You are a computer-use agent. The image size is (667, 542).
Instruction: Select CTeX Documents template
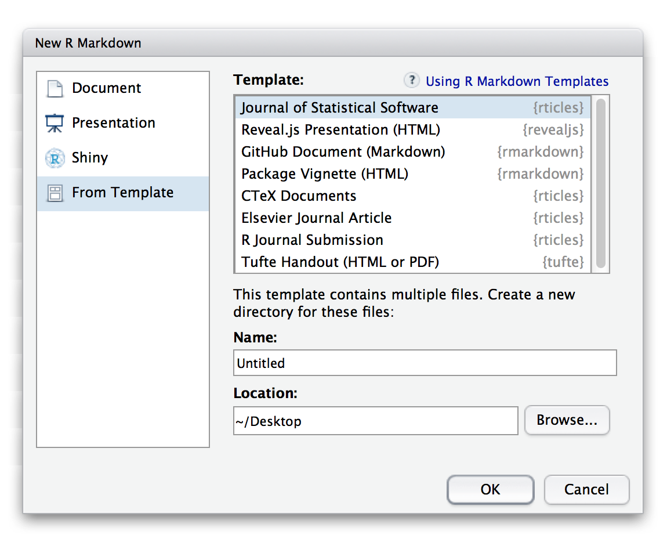[x=412, y=196]
